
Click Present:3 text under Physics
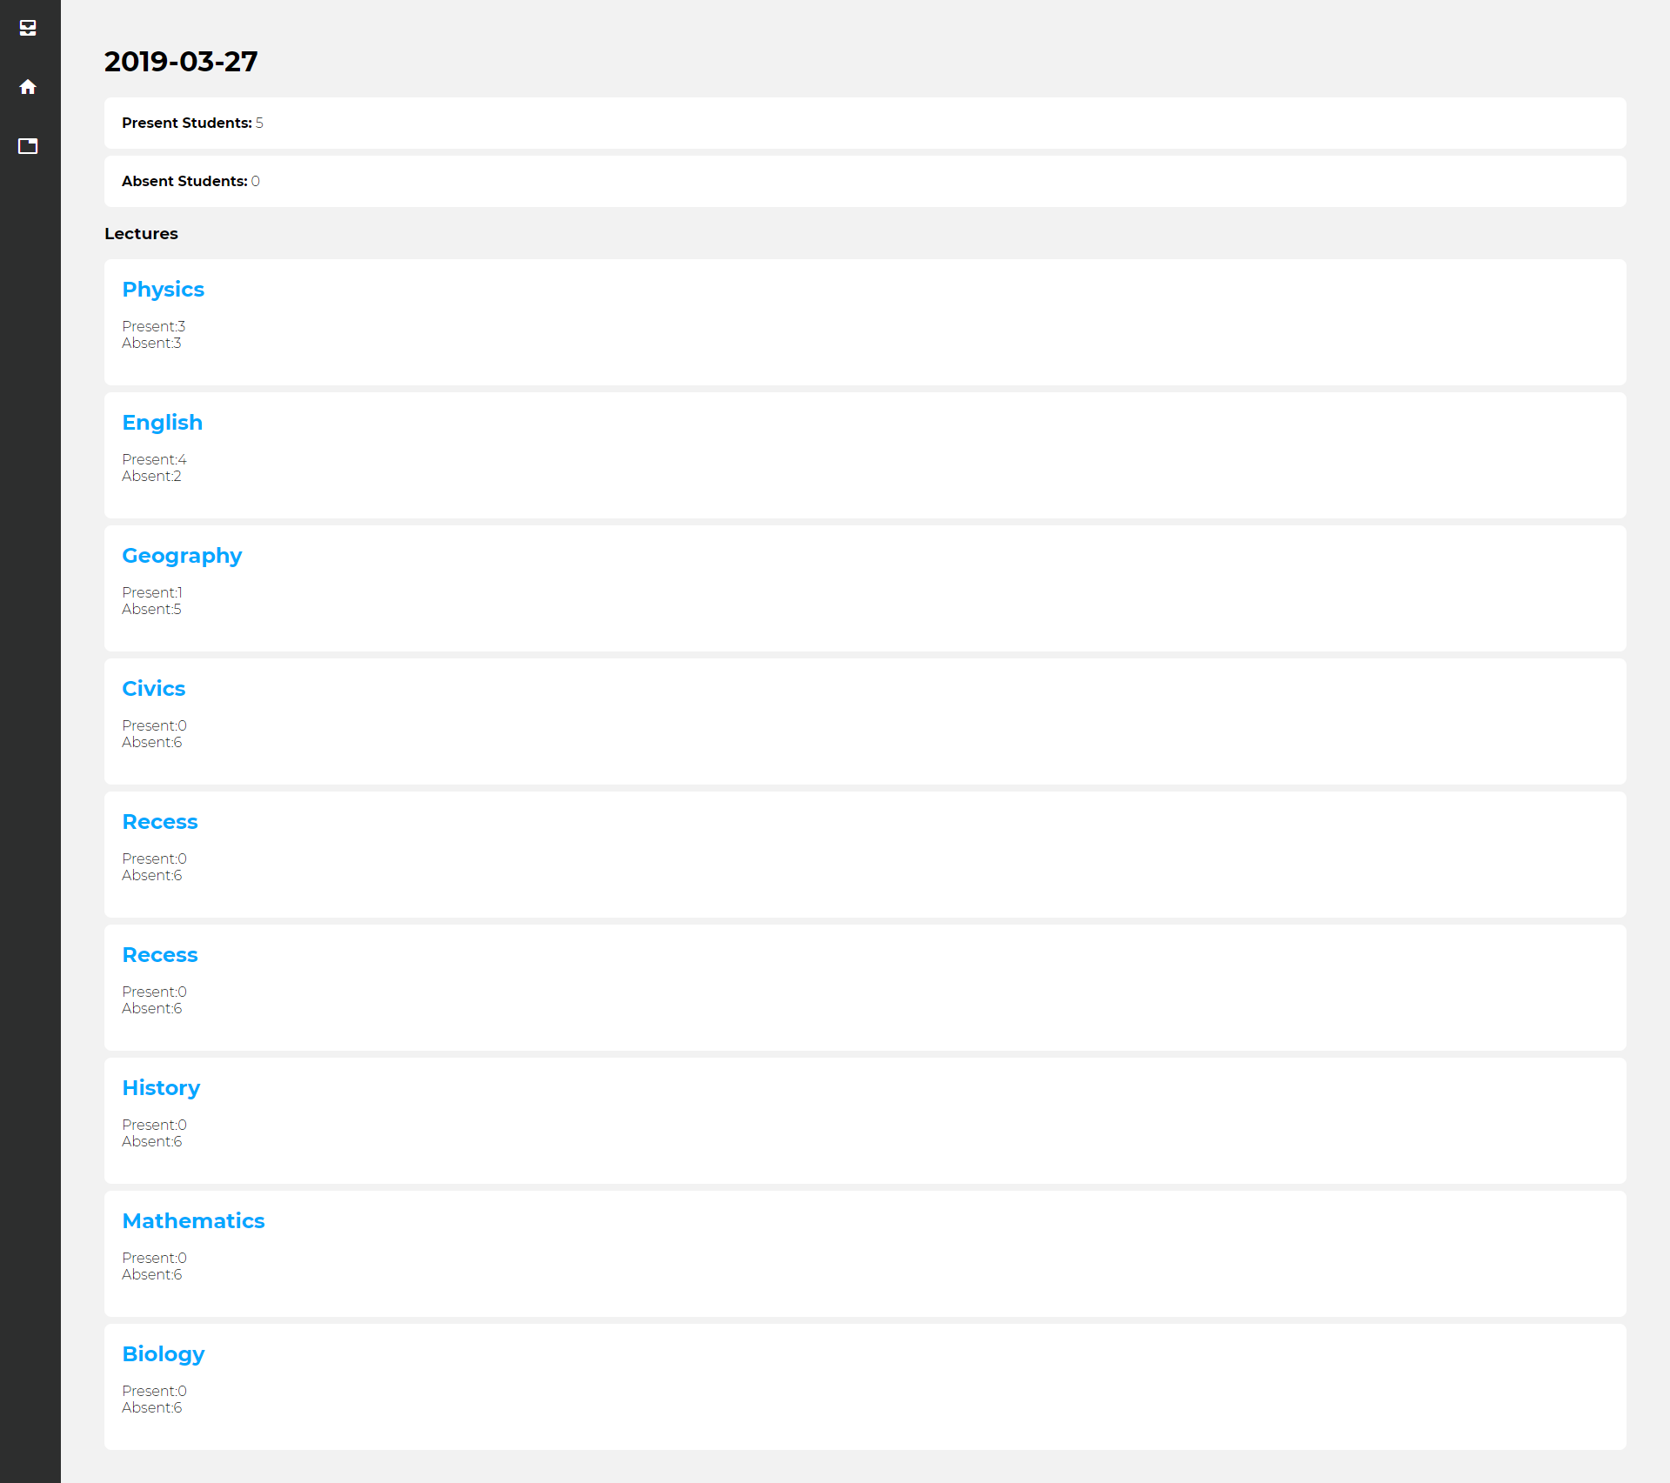coord(153,327)
